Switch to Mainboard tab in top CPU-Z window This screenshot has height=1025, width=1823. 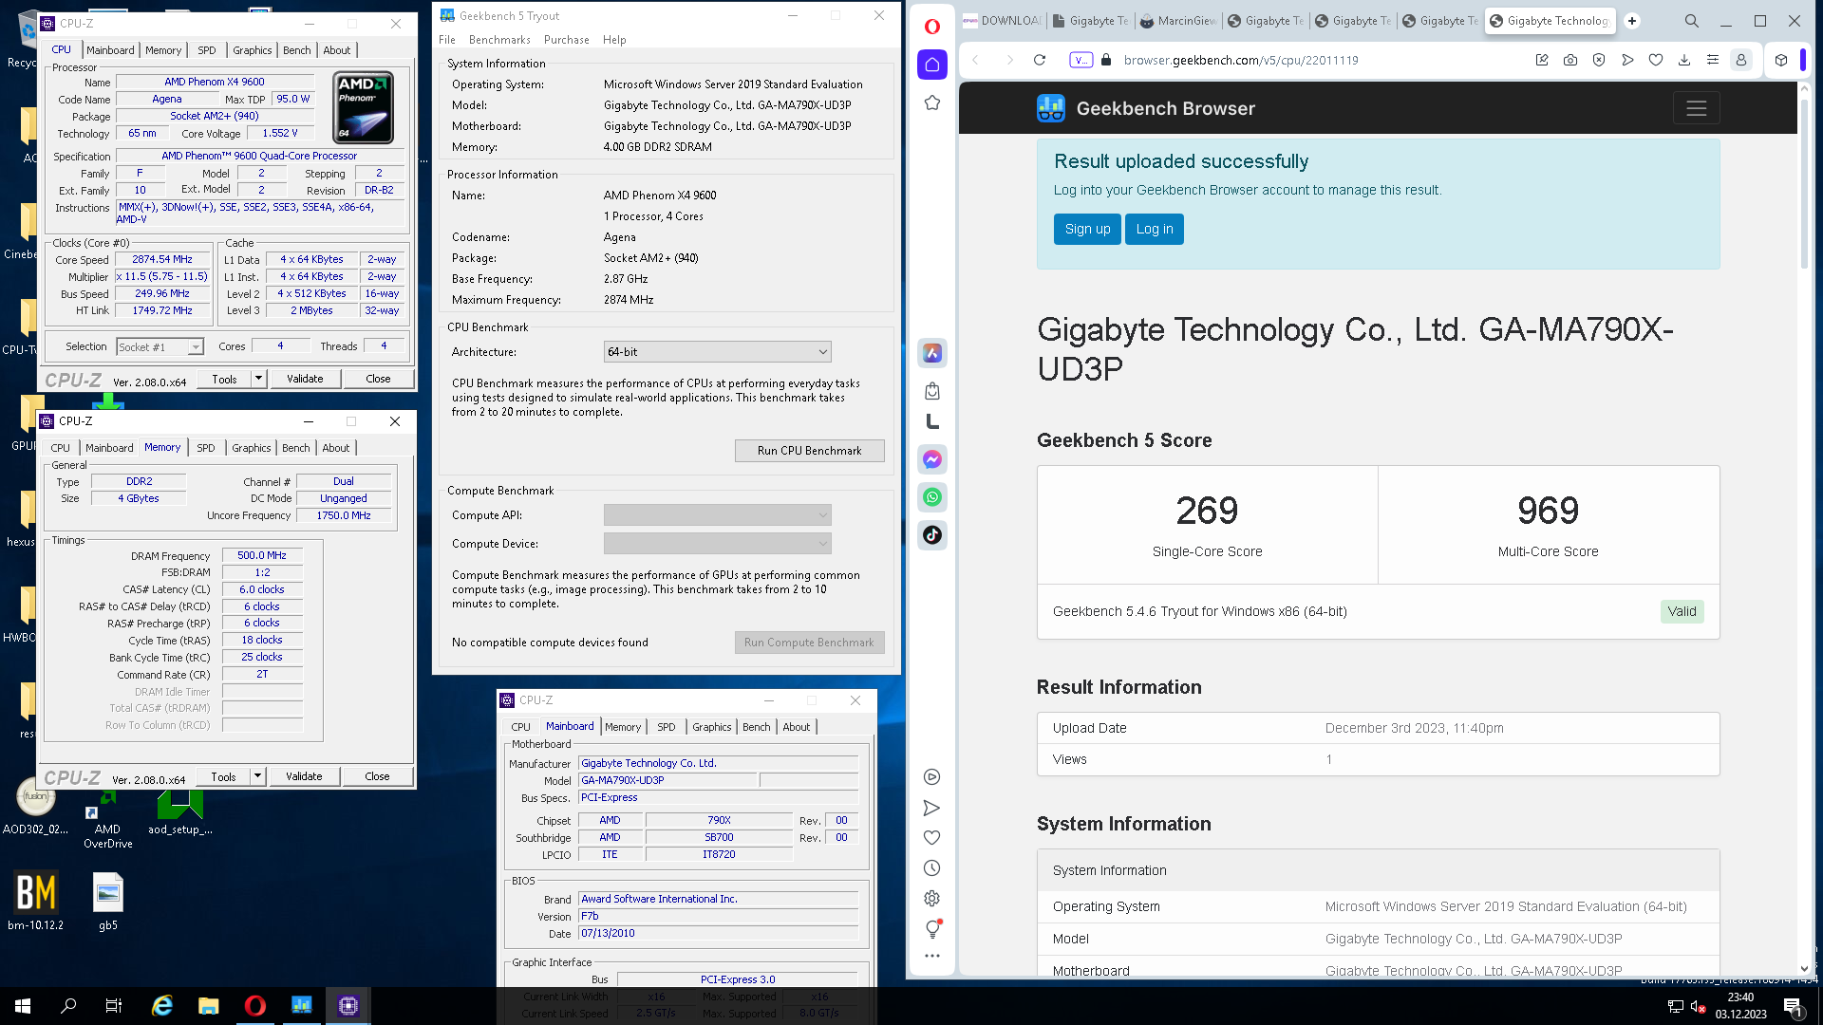click(x=110, y=50)
